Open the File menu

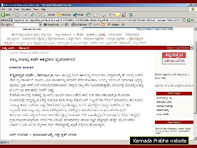click(x=3, y=9)
